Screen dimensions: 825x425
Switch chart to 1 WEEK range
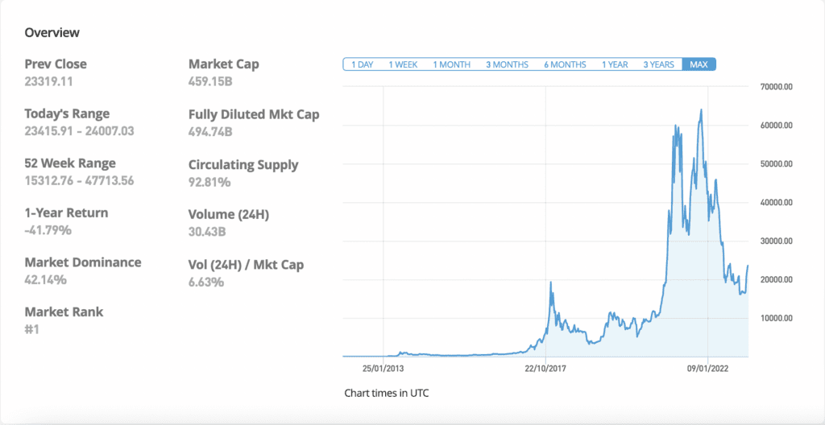[x=403, y=64]
